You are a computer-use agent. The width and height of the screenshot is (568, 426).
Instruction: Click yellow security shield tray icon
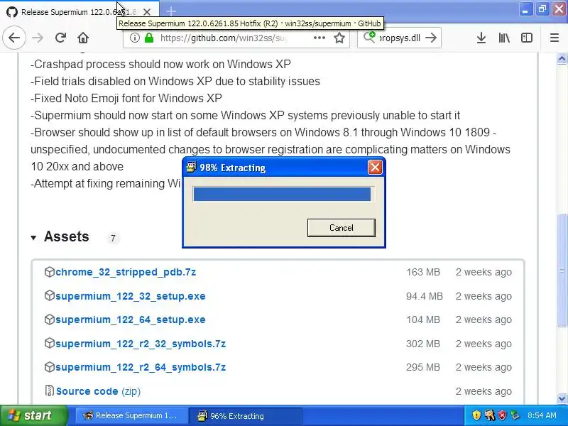pos(476,415)
